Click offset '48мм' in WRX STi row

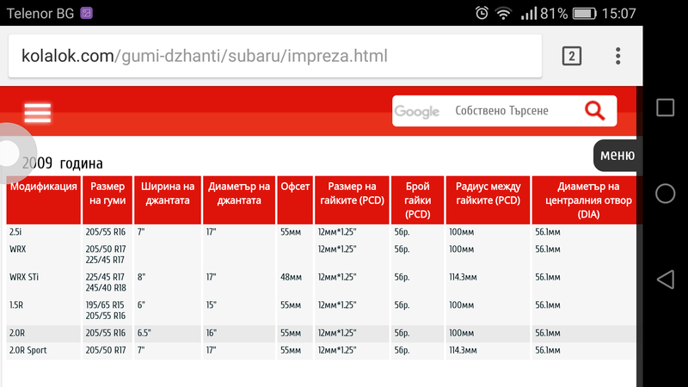[291, 277]
